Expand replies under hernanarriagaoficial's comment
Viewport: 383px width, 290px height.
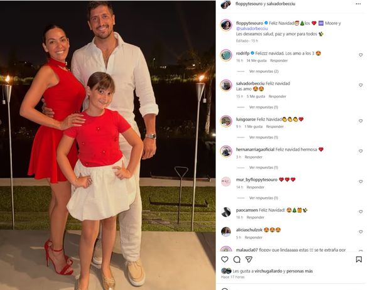tap(264, 168)
